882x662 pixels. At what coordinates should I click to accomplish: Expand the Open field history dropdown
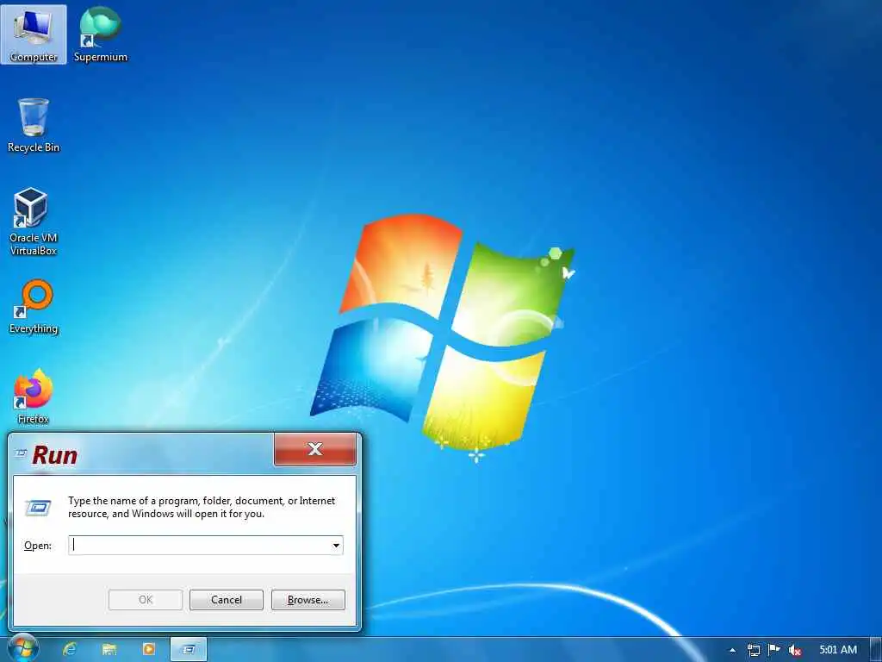(336, 545)
